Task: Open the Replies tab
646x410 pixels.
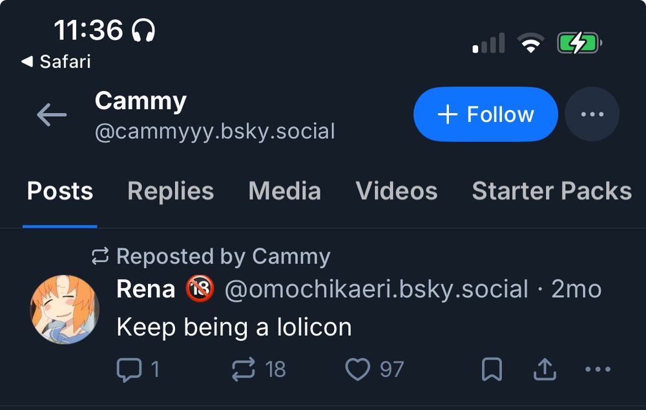Action: point(171,191)
